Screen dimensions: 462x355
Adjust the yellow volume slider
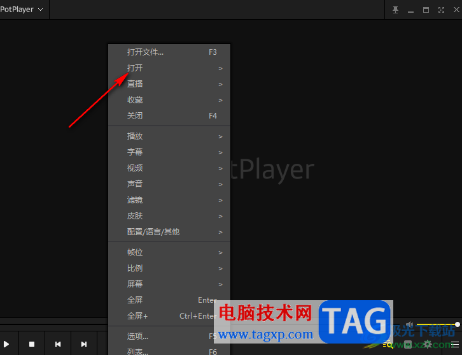coord(438,324)
